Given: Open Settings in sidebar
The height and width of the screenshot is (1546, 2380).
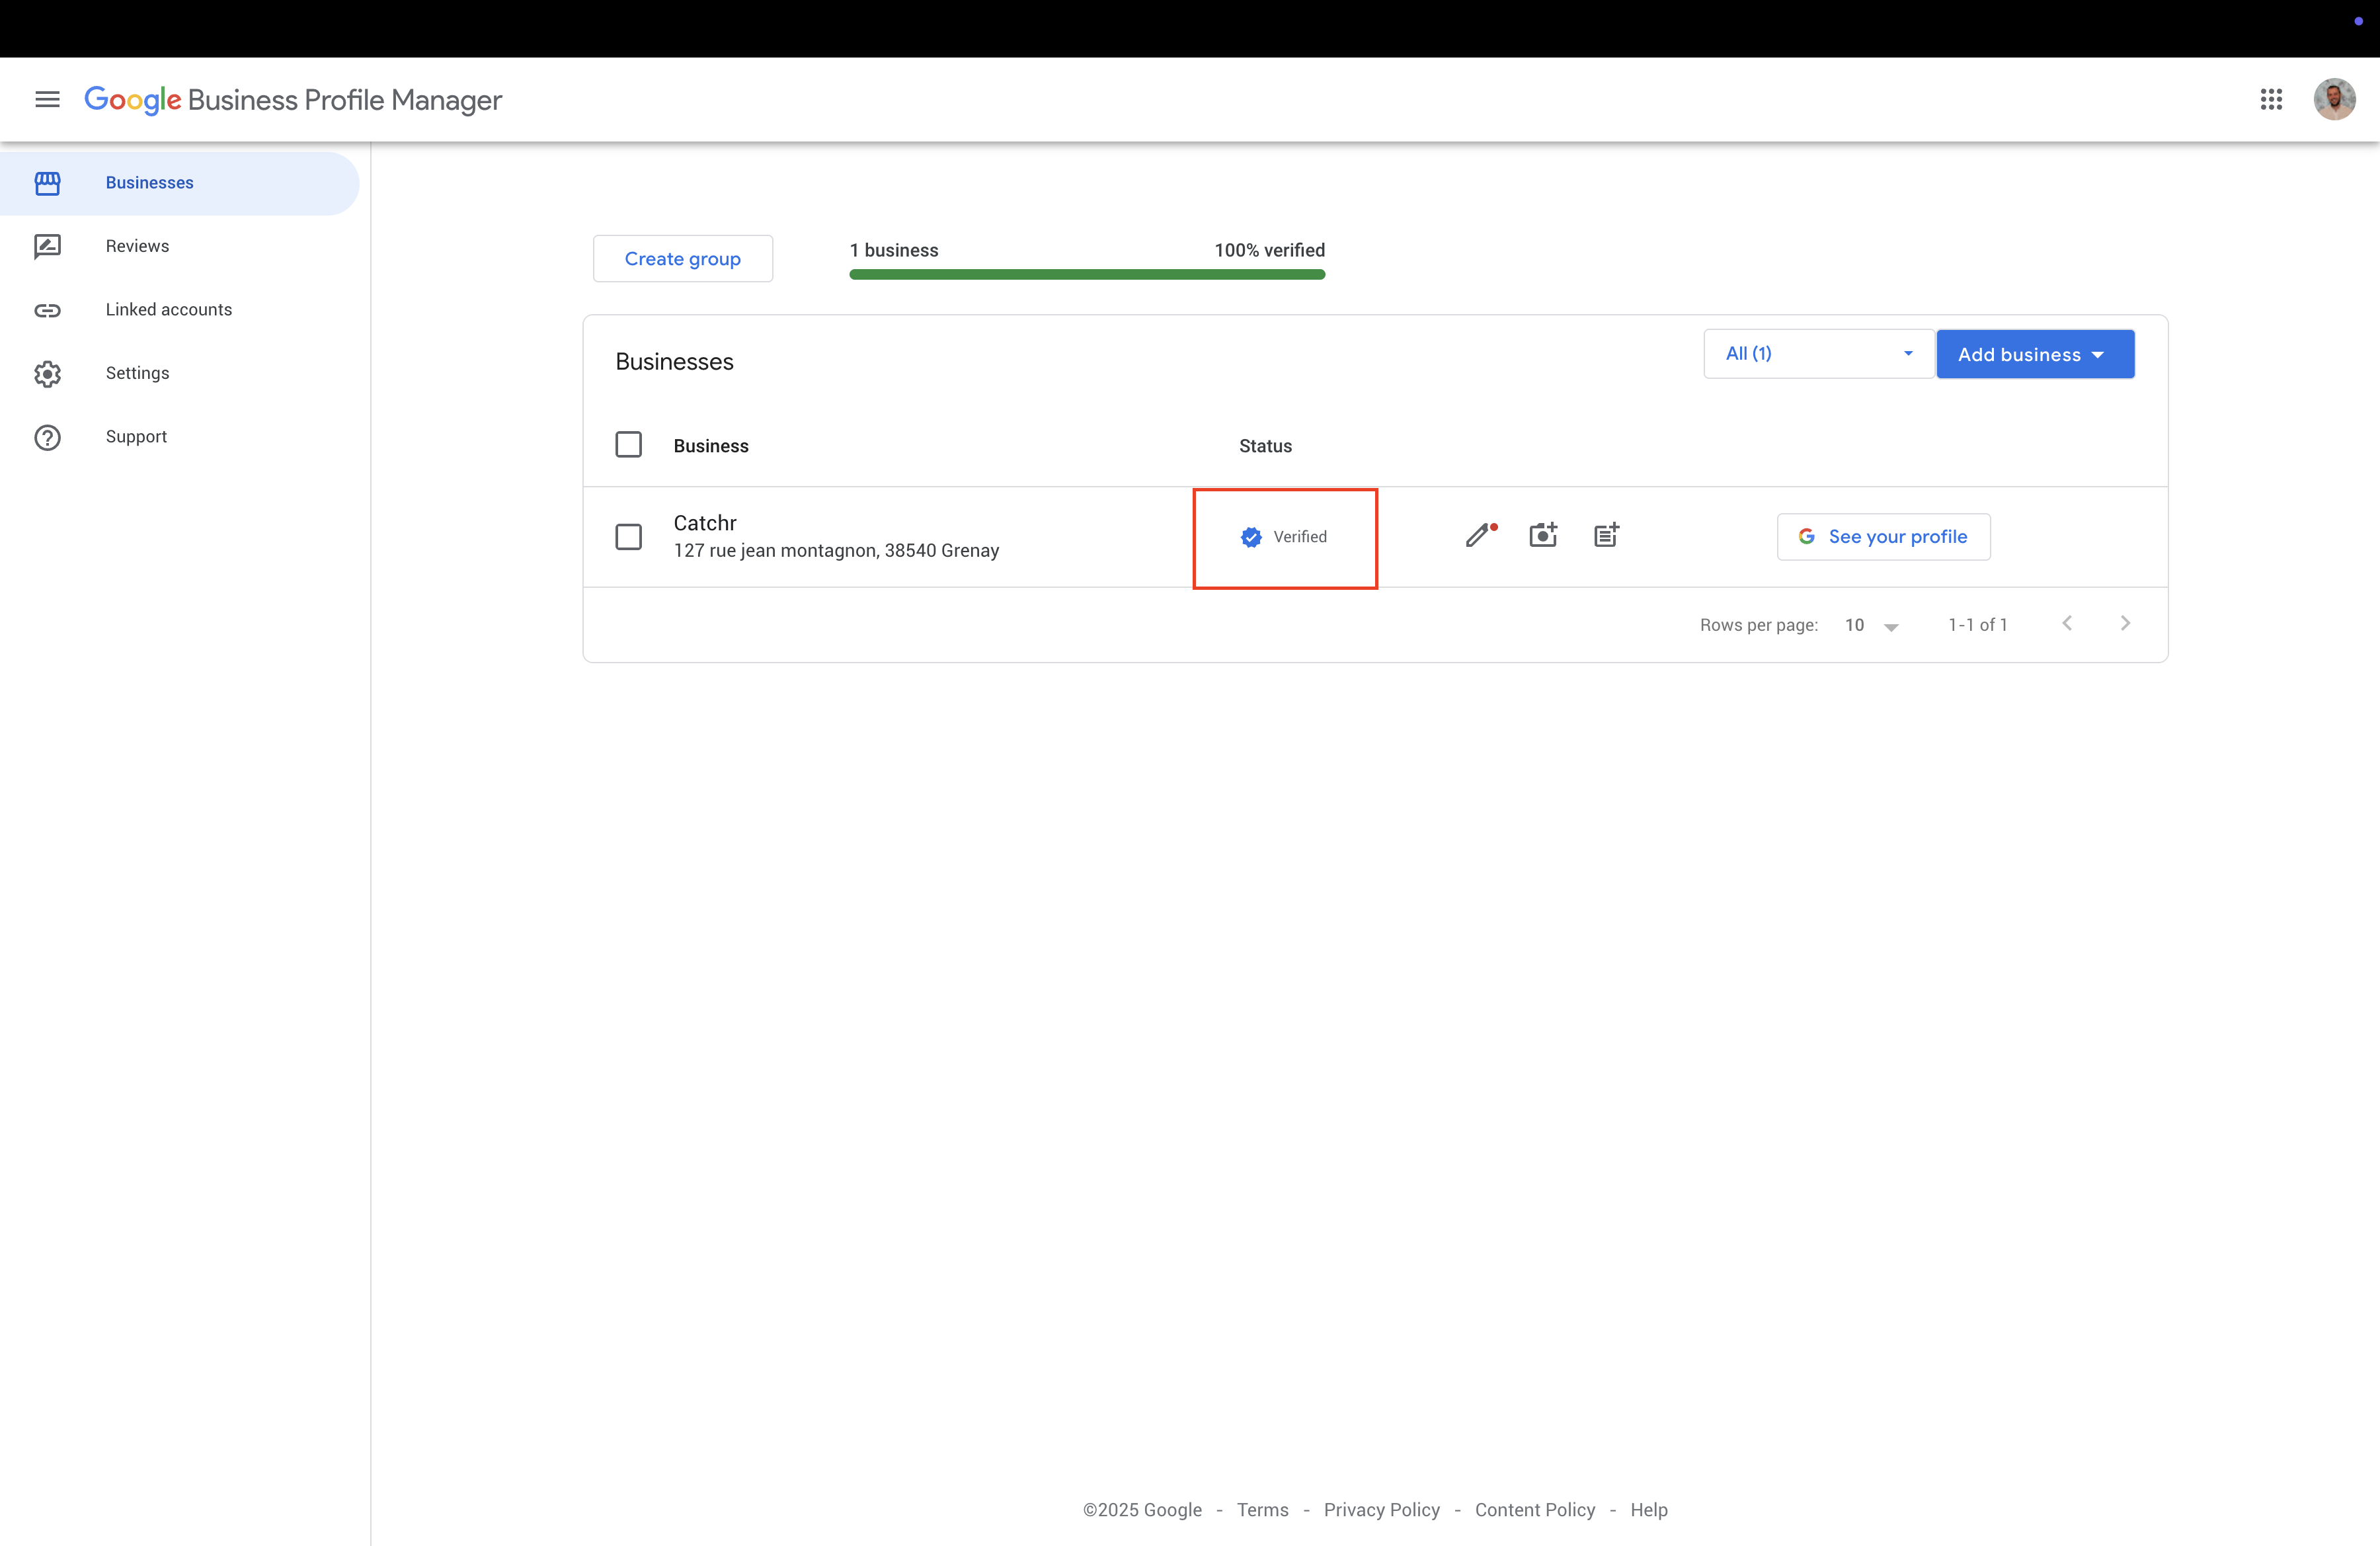Looking at the screenshot, I should tap(179, 373).
